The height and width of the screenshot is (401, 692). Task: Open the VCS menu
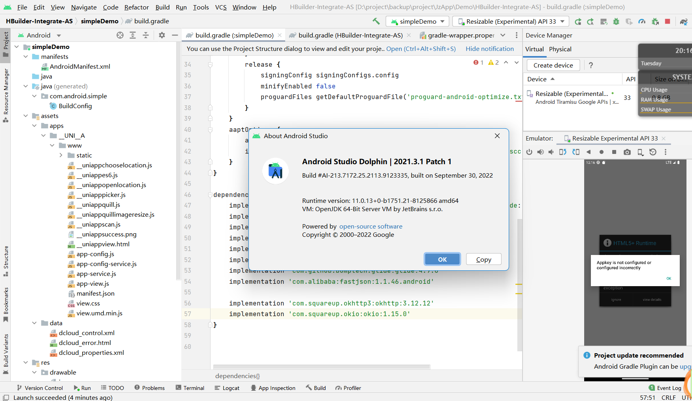point(221,7)
